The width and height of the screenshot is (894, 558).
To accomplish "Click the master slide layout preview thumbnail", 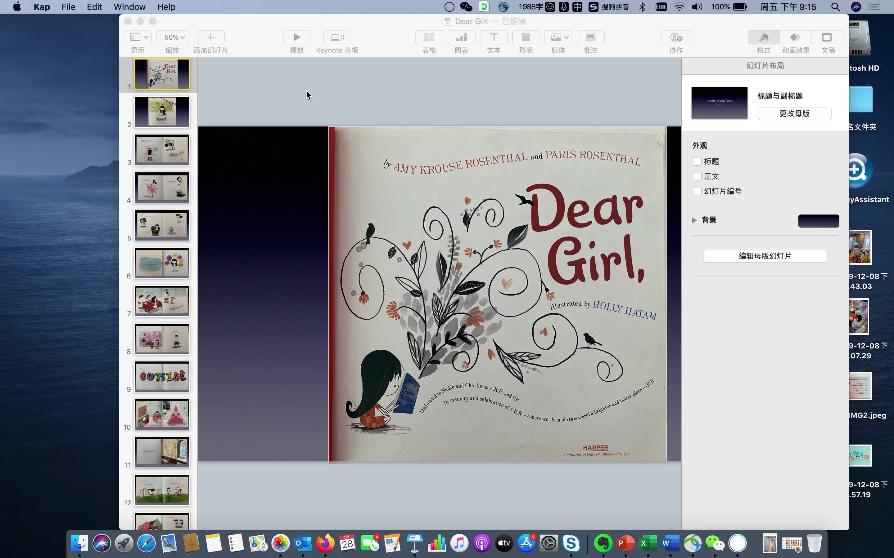I will 719,103.
